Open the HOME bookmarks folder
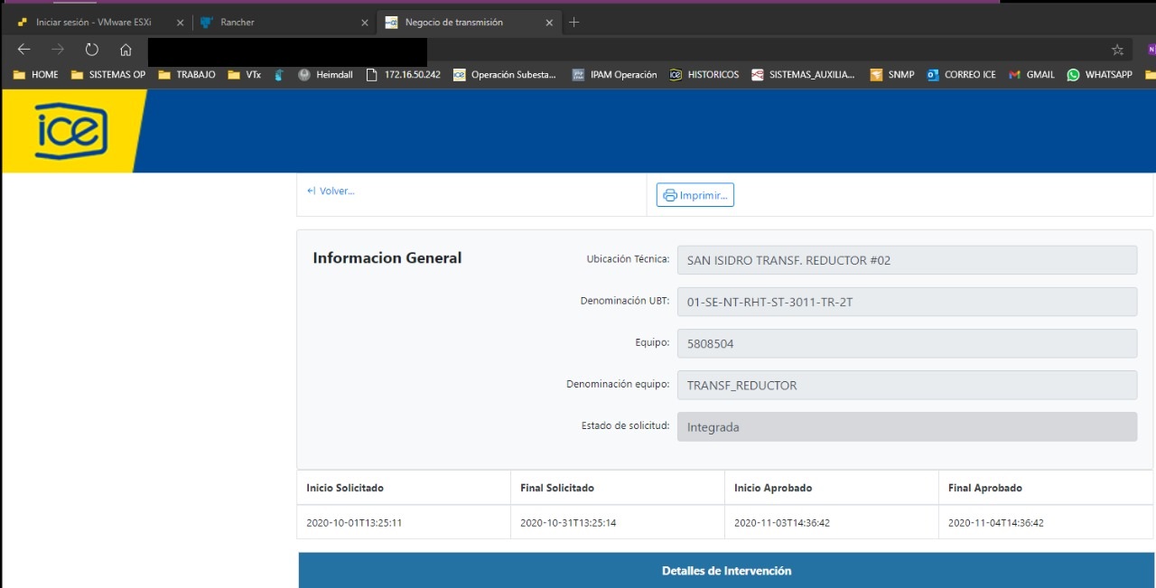This screenshot has height=588, width=1156. (x=37, y=75)
